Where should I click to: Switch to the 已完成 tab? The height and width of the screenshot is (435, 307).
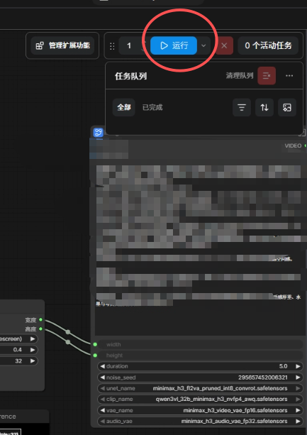pyautogui.click(x=152, y=107)
